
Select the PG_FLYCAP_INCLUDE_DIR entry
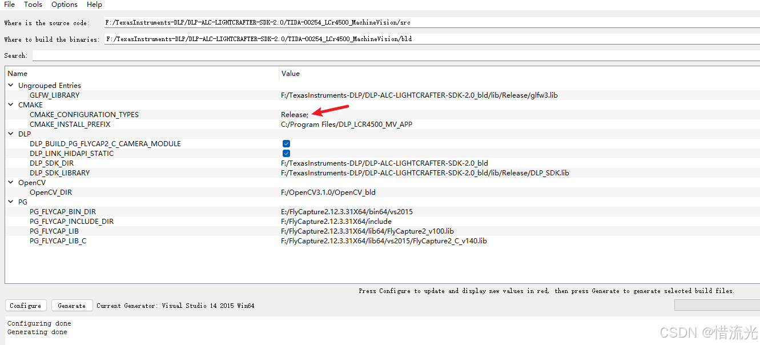tap(72, 222)
